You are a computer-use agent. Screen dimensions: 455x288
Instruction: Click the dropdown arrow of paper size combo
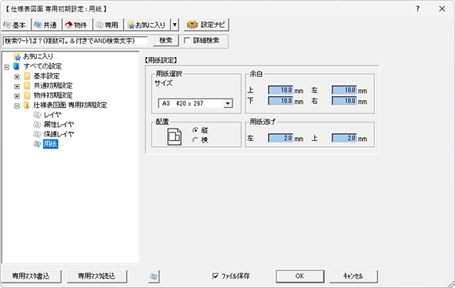[228, 103]
